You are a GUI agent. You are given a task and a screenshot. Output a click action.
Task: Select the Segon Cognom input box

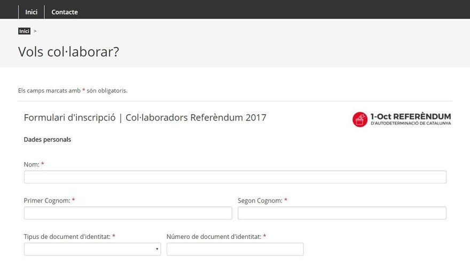click(x=342, y=213)
